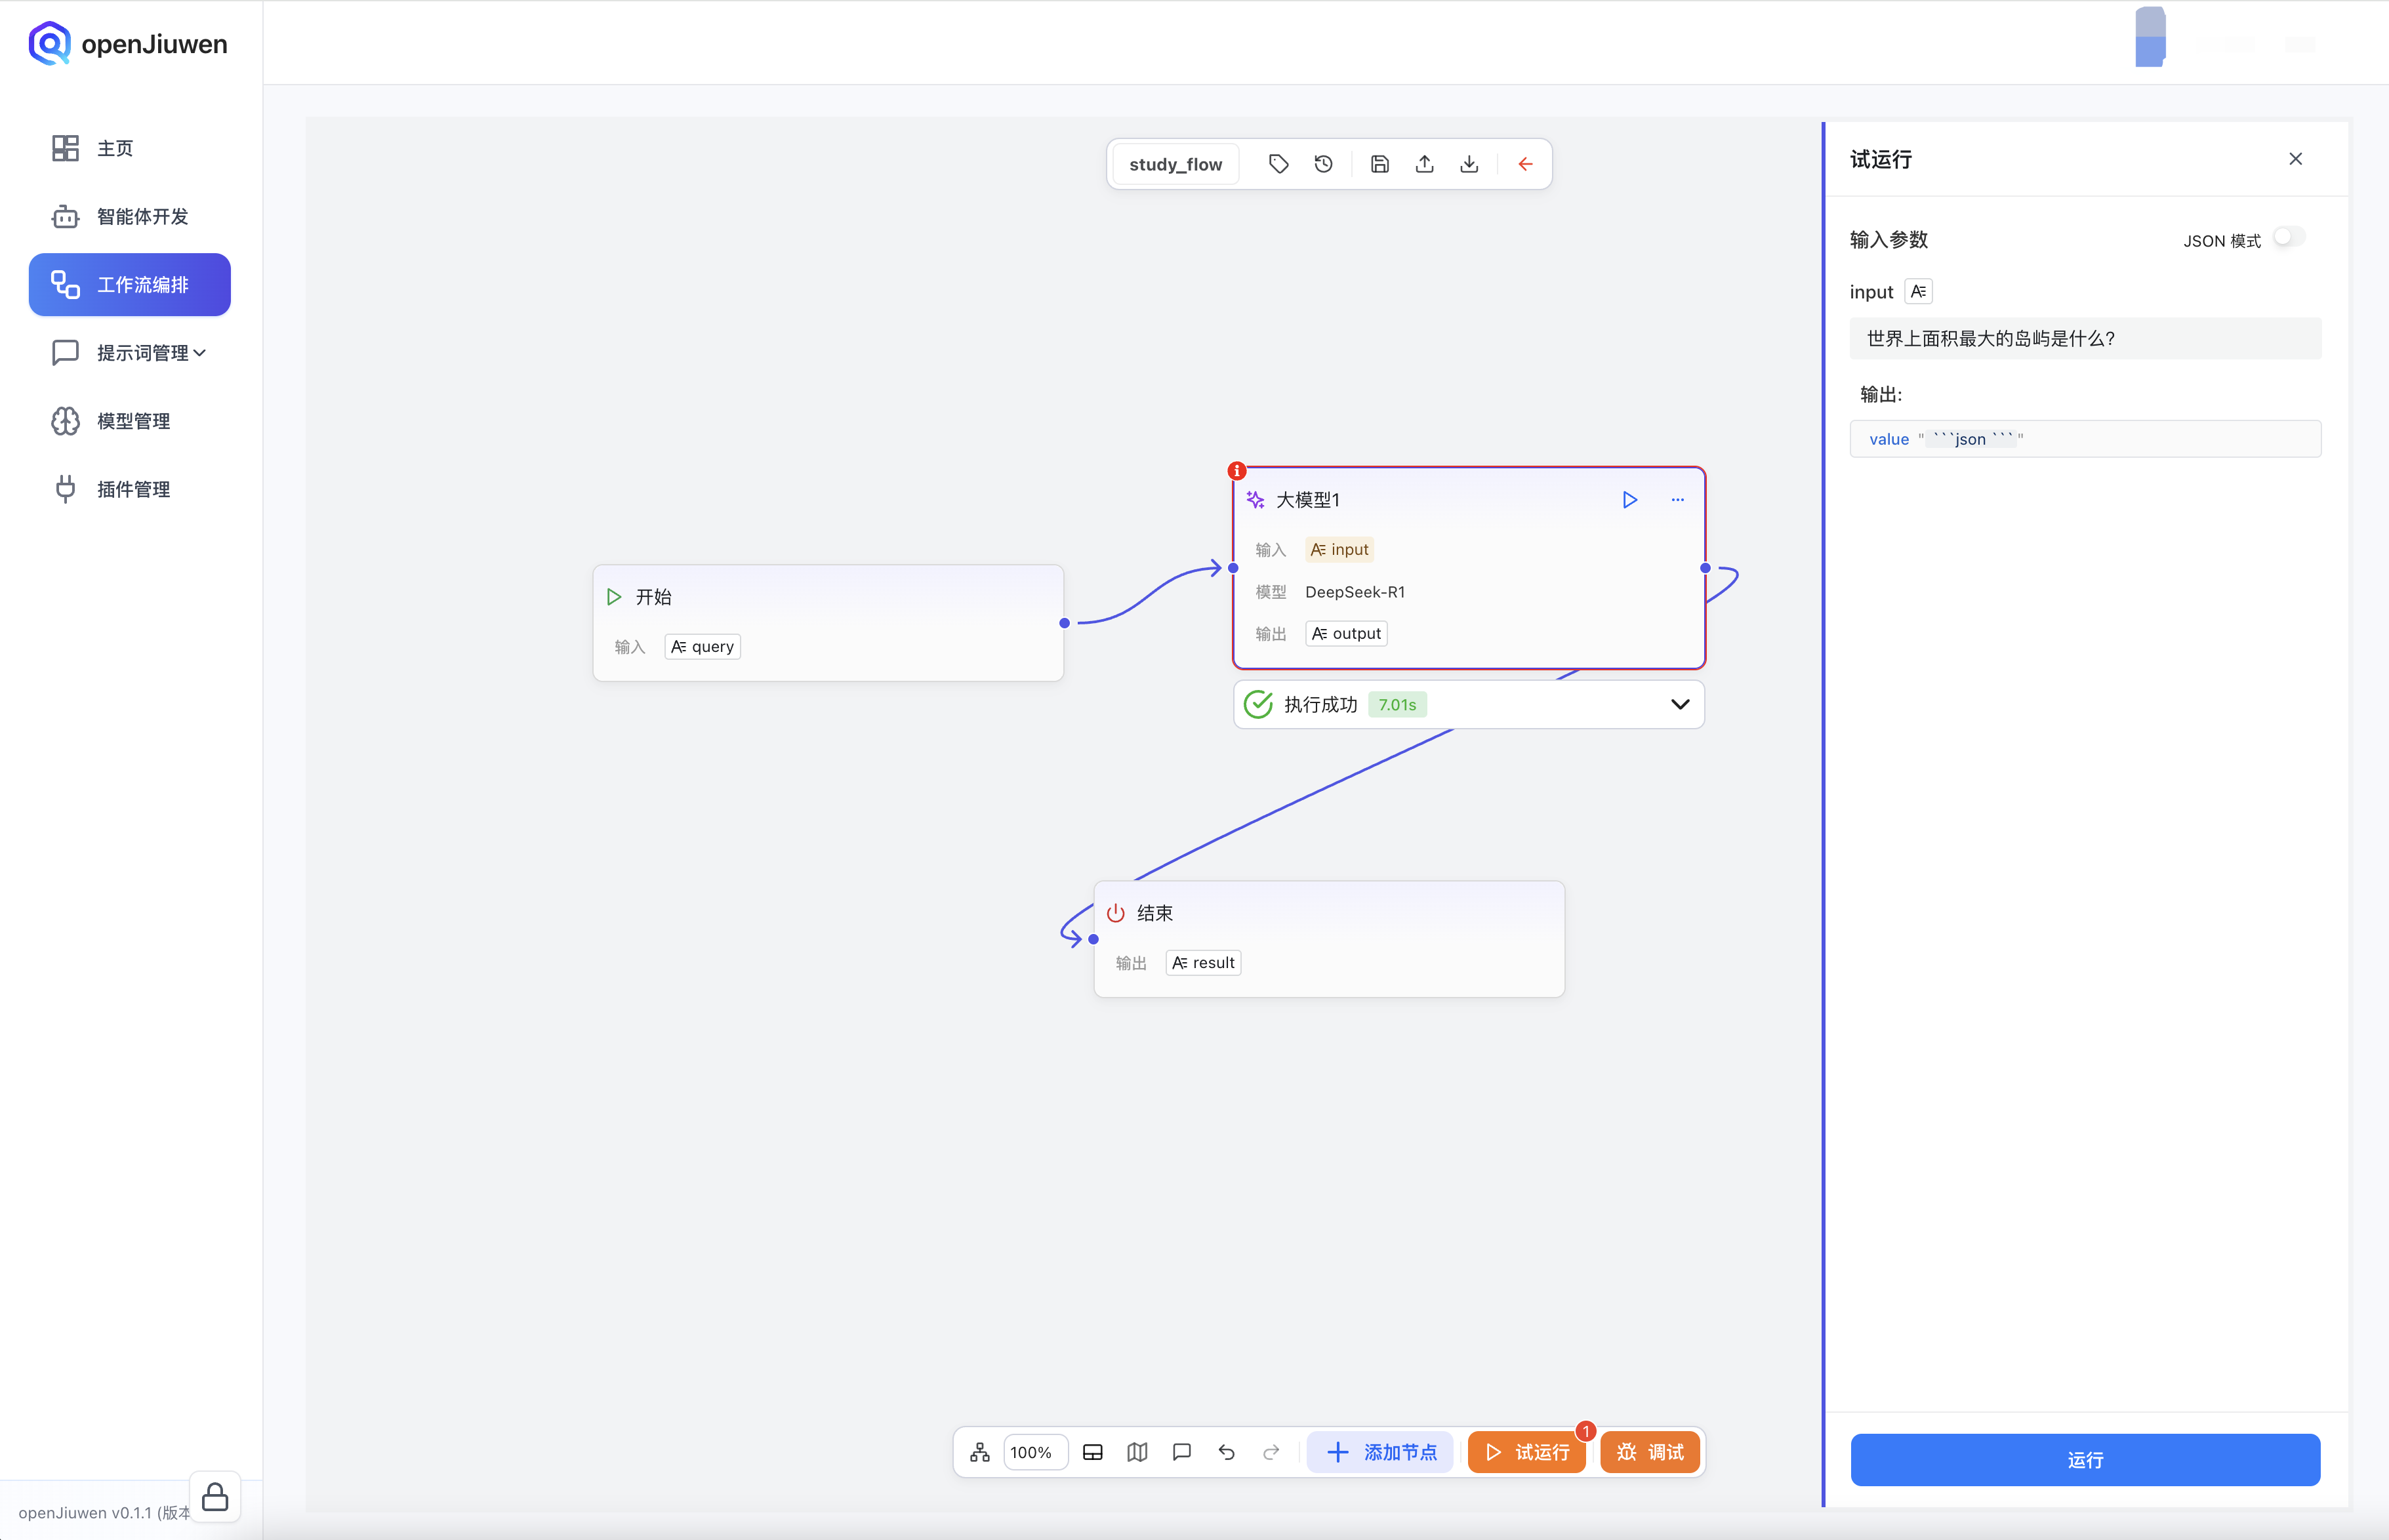Click the red back arrow icon
The height and width of the screenshot is (1540, 2389).
click(x=1525, y=164)
